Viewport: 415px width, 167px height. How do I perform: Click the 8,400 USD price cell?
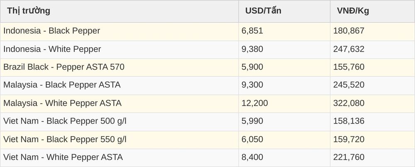(284, 158)
